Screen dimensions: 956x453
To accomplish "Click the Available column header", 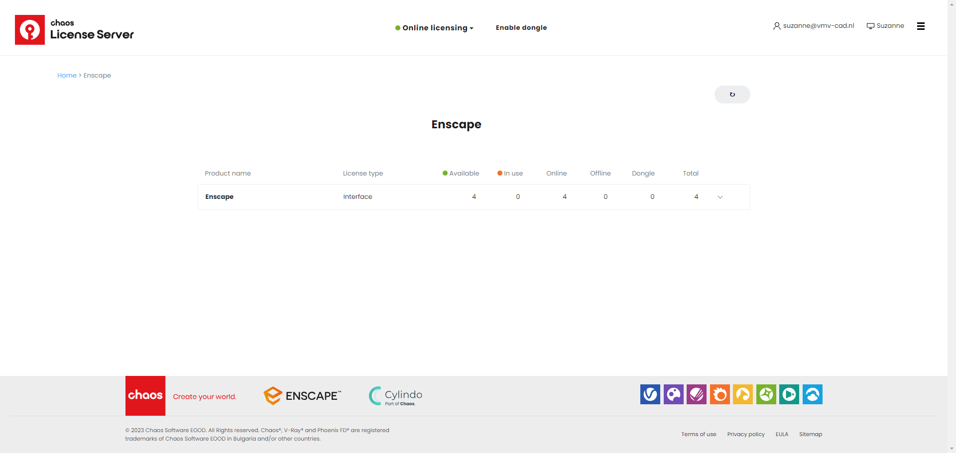I will pos(461,174).
